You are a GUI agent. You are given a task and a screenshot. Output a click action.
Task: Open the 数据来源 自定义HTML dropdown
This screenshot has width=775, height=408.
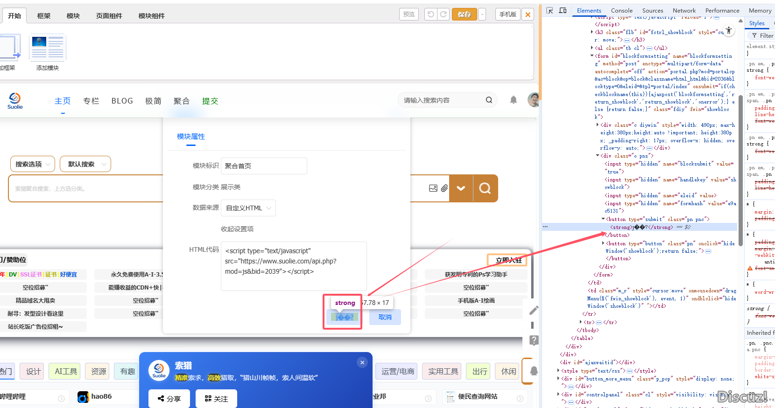click(248, 208)
